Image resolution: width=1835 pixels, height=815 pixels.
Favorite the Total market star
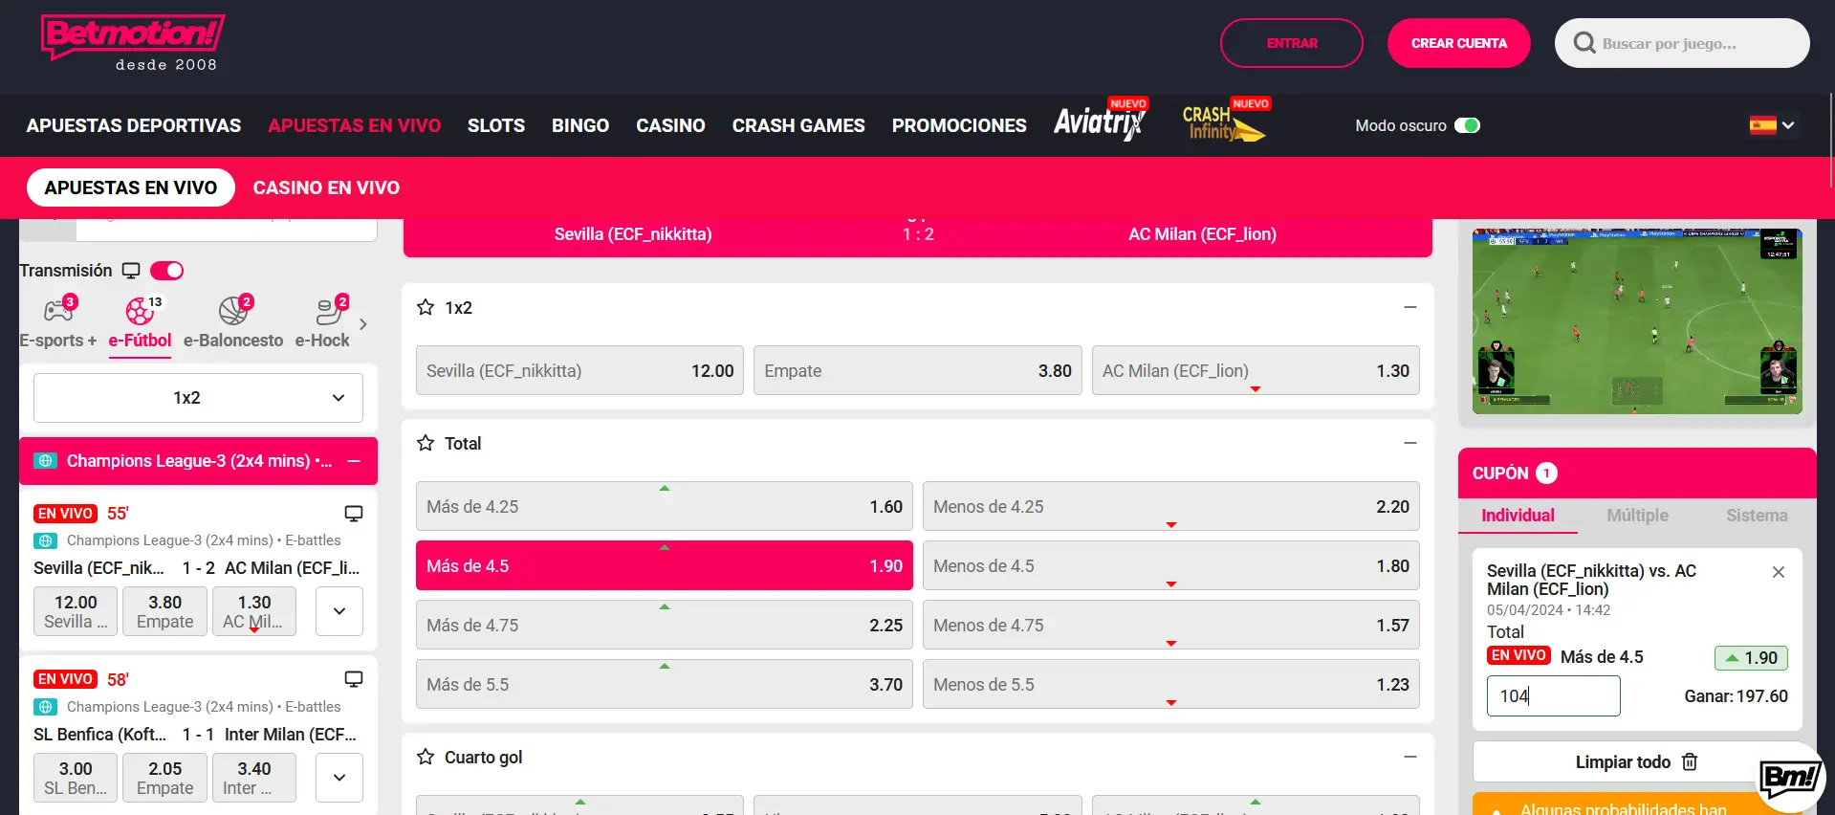(x=426, y=443)
